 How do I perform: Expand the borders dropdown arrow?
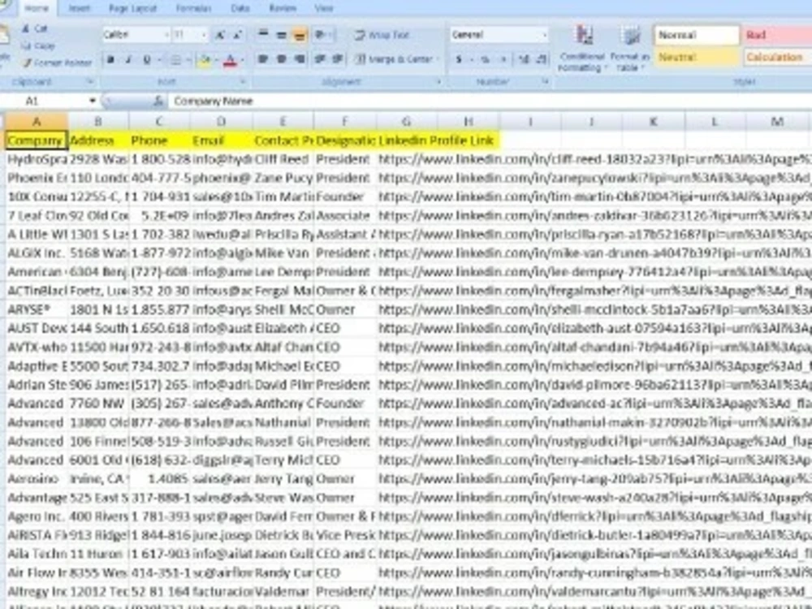[x=188, y=59]
